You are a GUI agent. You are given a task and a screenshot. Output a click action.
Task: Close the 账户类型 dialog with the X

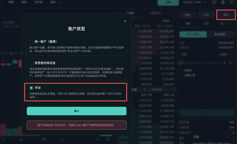coord(125,21)
